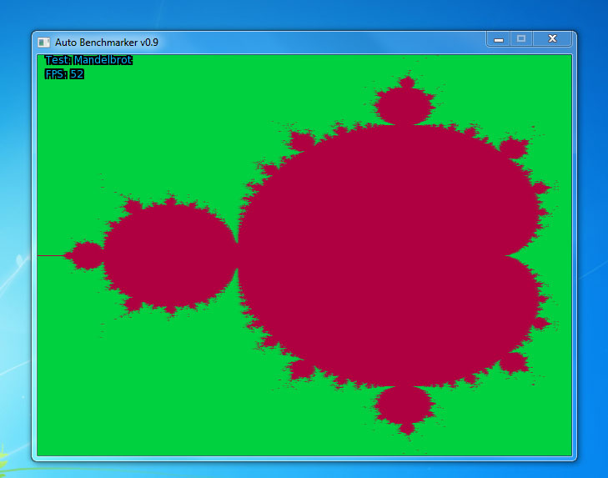Viewport: 608px width, 478px height.
Task: Click the small bud below the left circular bulb
Action: click(x=170, y=309)
